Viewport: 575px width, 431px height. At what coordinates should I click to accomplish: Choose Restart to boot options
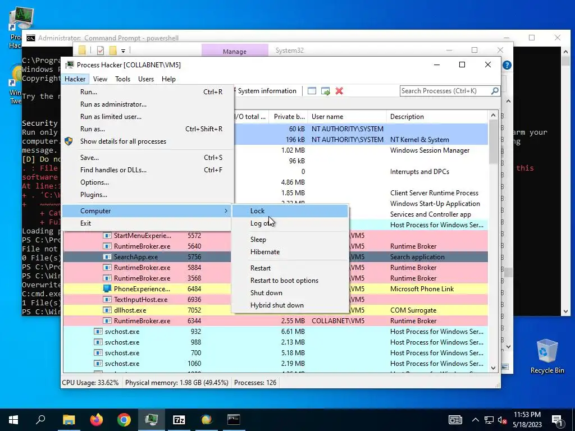(x=290, y=281)
